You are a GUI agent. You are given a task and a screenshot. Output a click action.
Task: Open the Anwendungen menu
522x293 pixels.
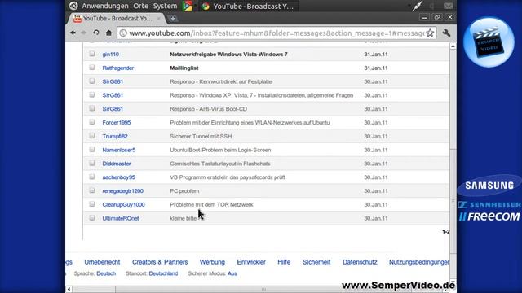pyautogui.click(x=105, y=6)
